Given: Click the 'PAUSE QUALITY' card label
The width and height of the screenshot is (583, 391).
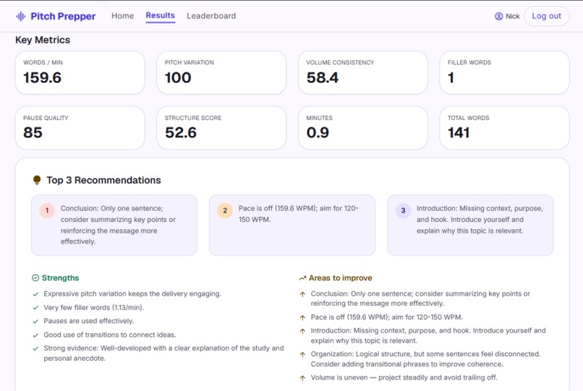Looking at the screenshot, I should 46,118.
